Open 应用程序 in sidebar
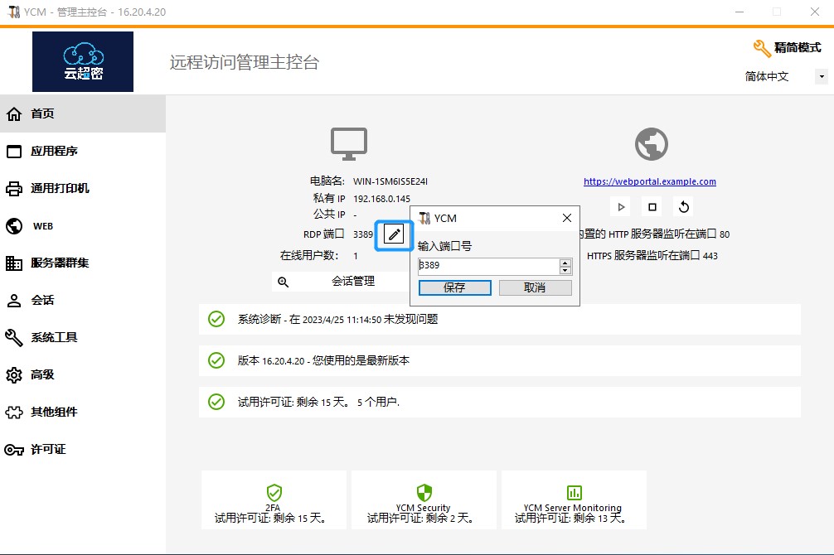Image resolution: width=834 pixels, height=555 pixels. point(54,151)
